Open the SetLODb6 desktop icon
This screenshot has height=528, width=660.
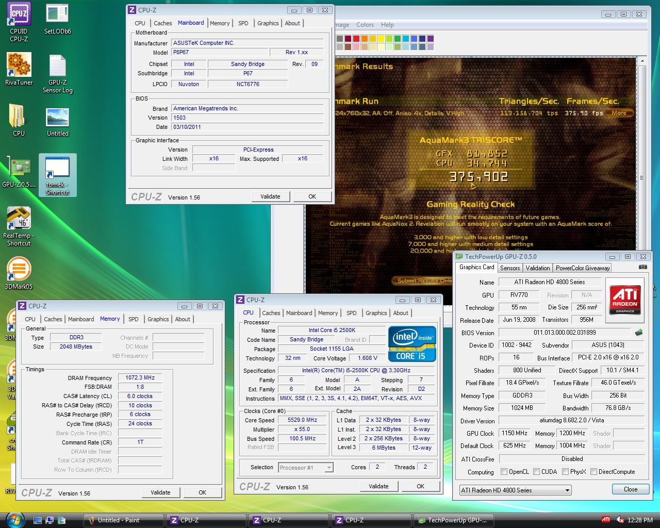57,20
